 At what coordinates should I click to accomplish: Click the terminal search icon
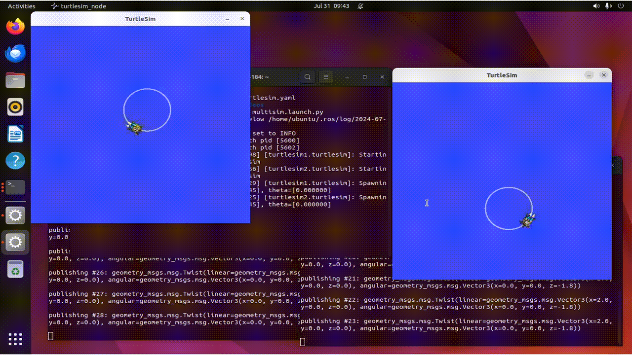[x=308, y=77]
